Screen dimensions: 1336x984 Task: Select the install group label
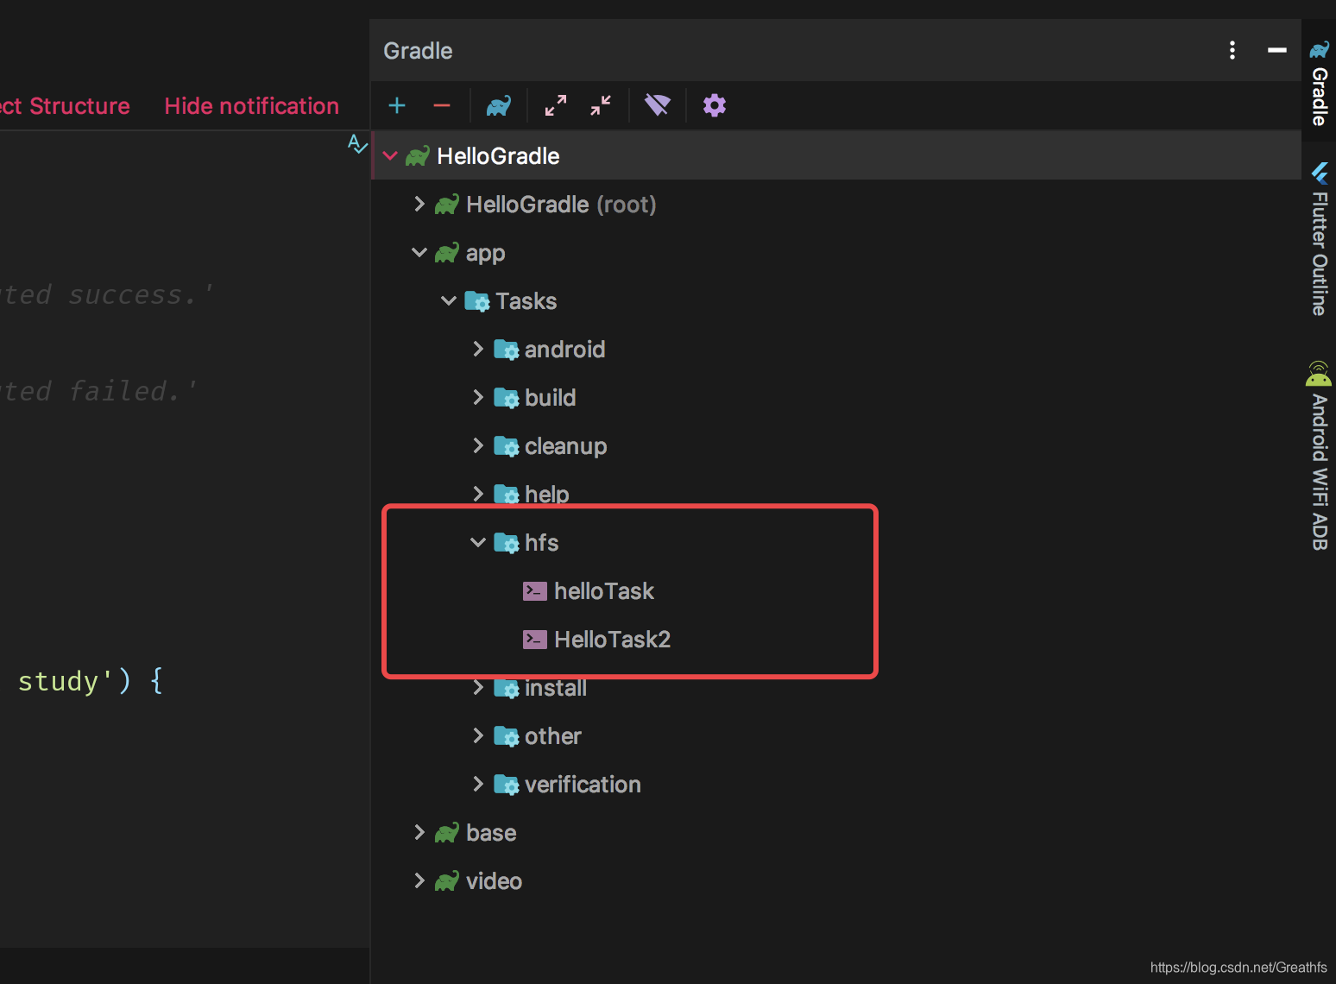(556, 688)
